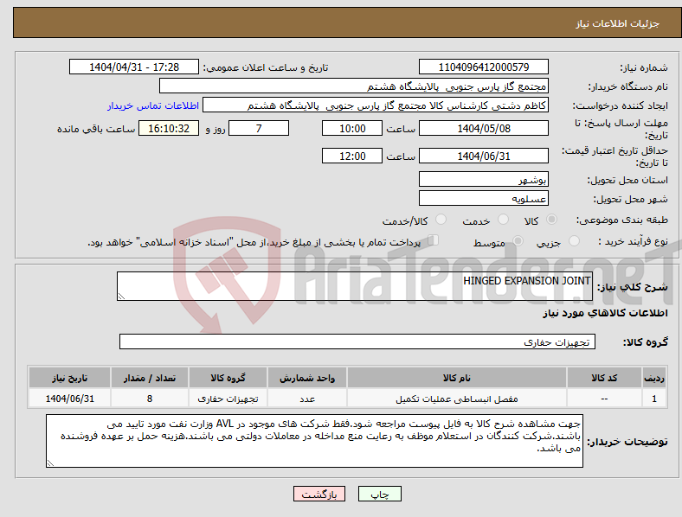Click the توضیحات خریدار label

tap(627, 442)
